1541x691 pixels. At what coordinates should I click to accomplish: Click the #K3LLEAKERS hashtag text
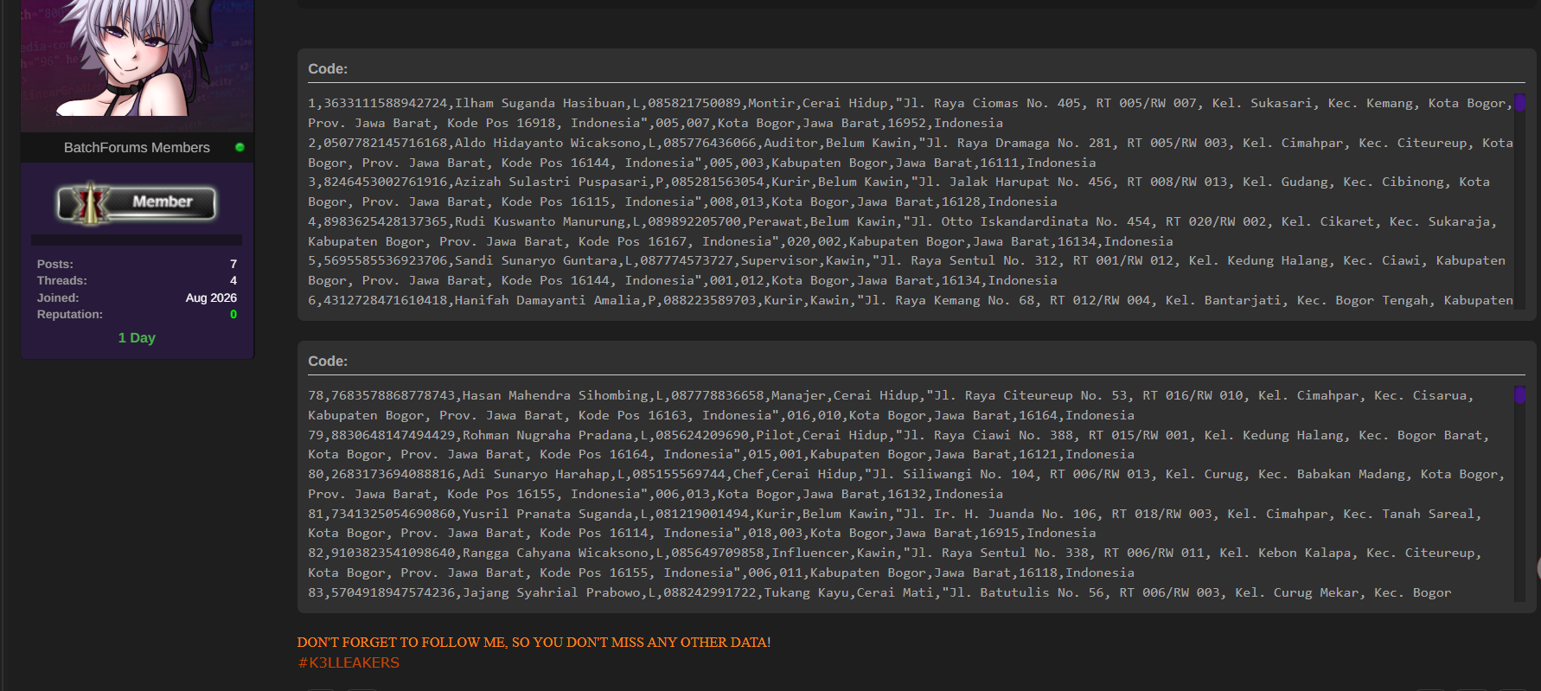(348, 663)
